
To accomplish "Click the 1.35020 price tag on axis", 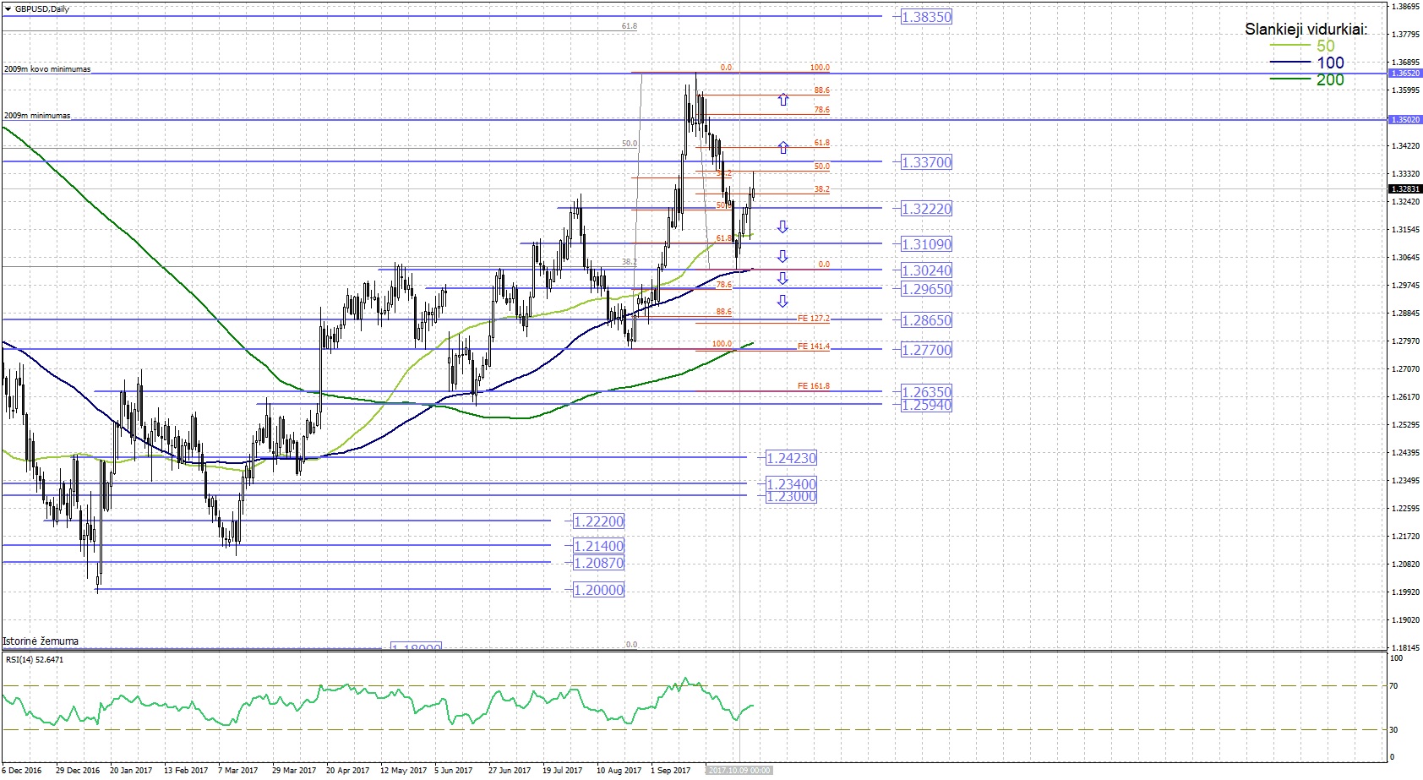I will coord(1405,120).
